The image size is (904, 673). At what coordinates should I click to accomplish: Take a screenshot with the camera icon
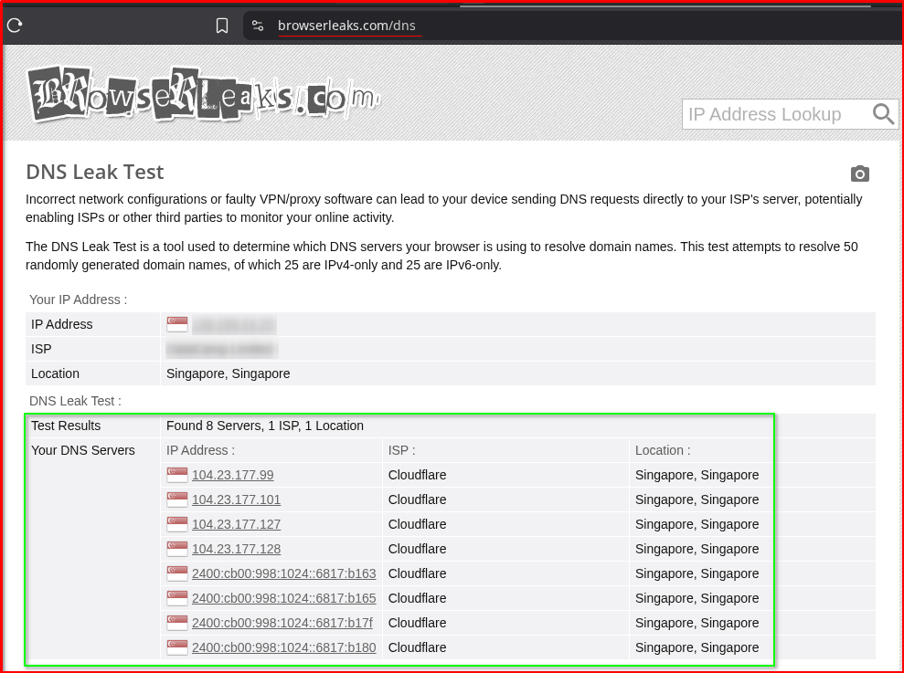[859, 174]
